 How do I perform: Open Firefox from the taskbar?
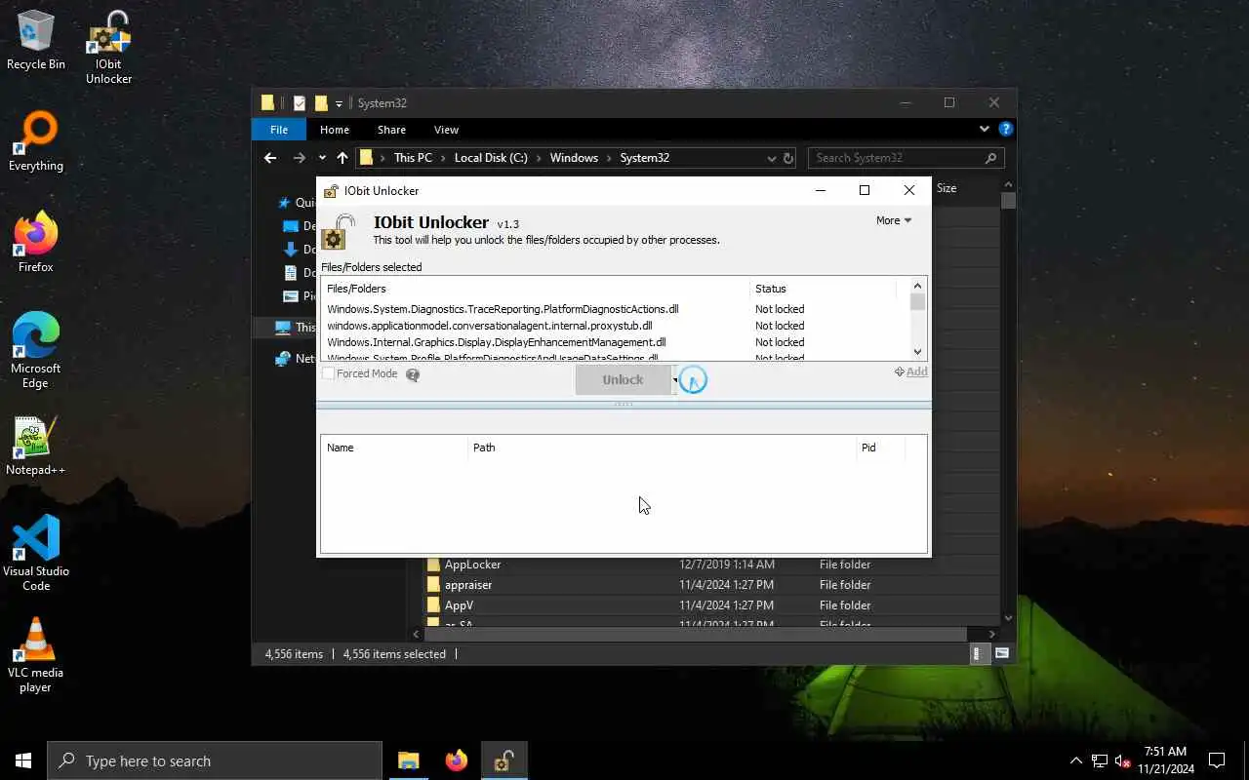pos(457,760)
